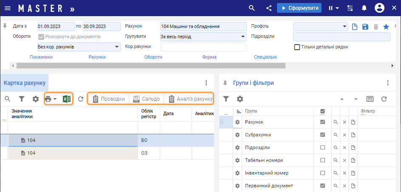Click the Сформувати button

[x=299, y=8]
